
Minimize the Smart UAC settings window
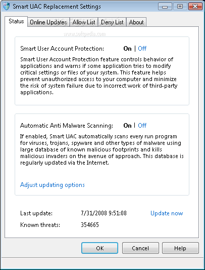(165, 7)
